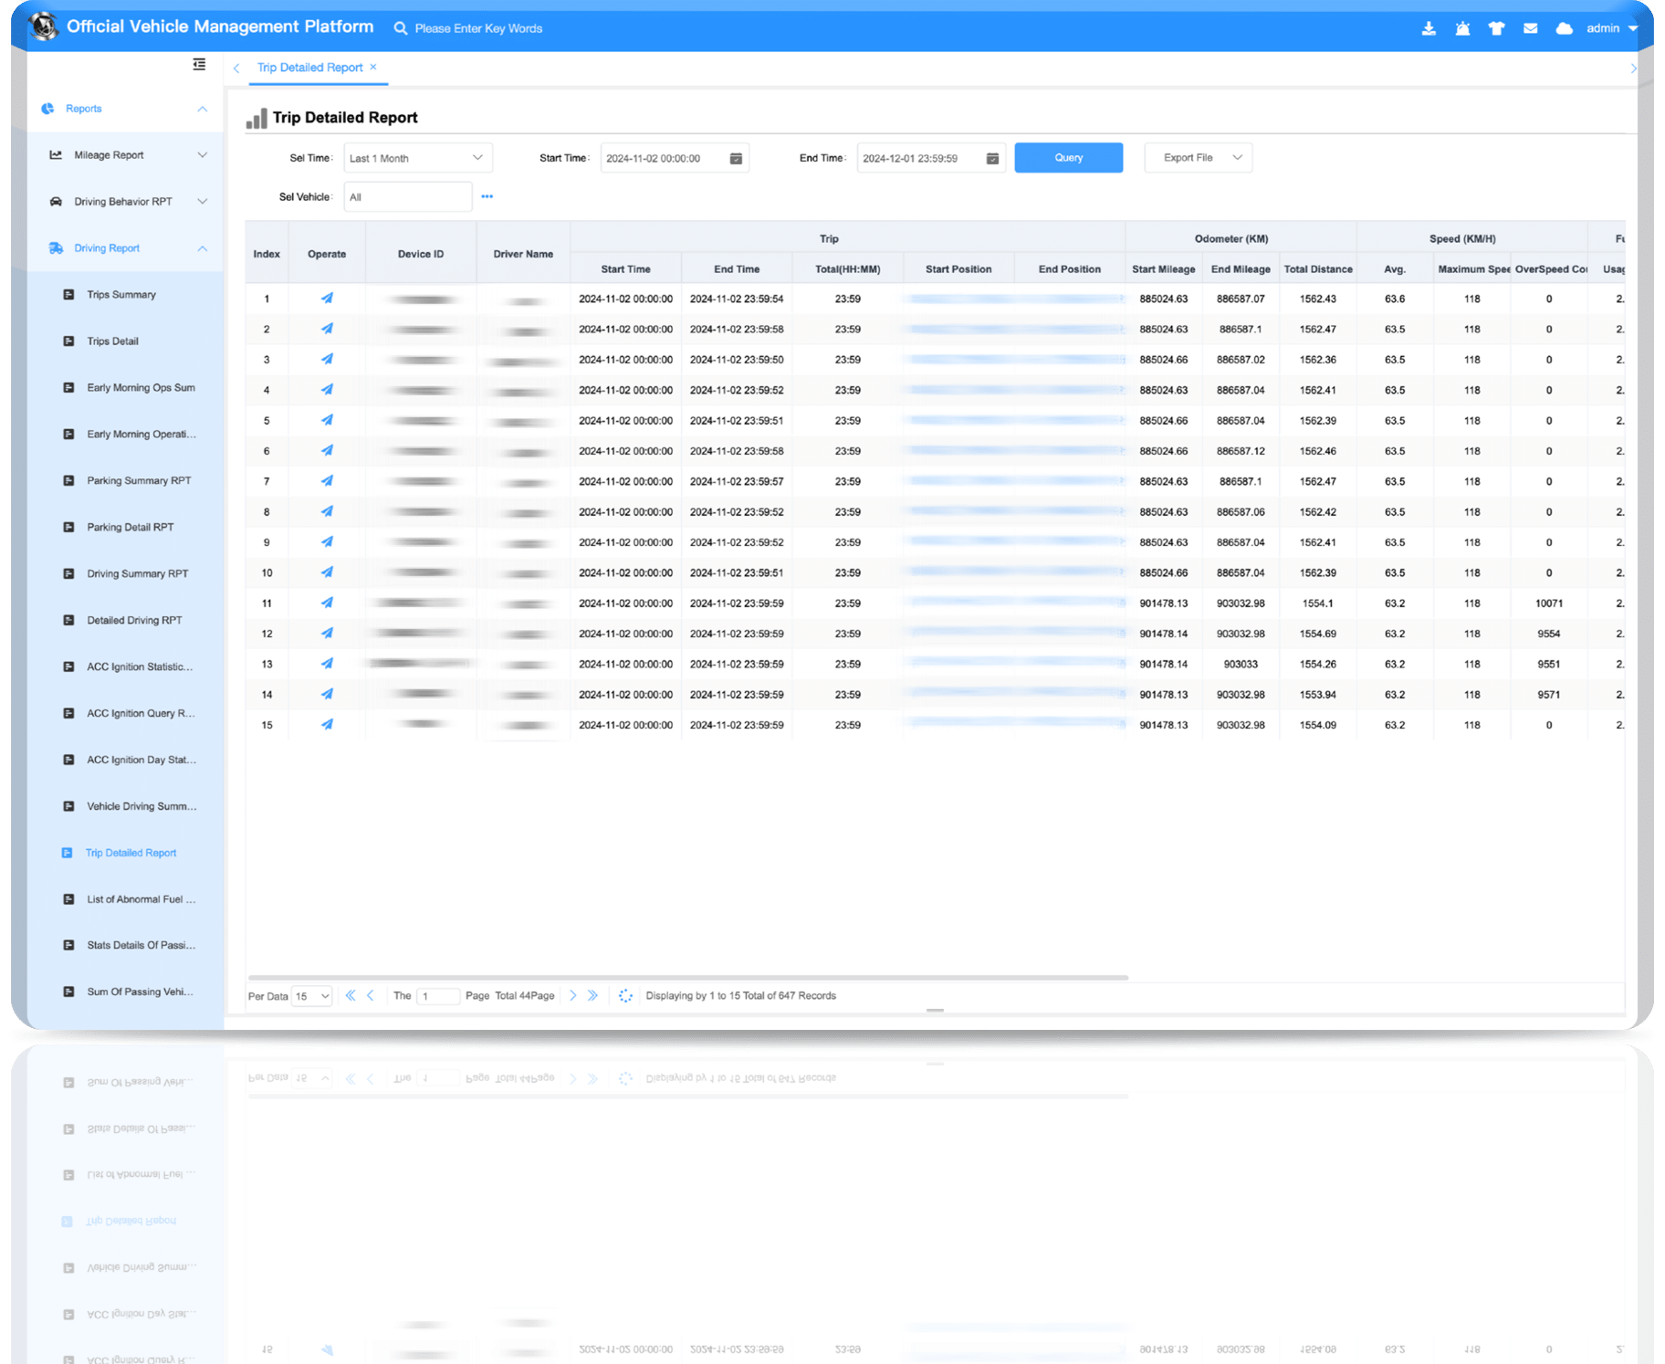
Task: Go to first page with double-left arrow
Action: pyautogui.click(x=351, y=996)
